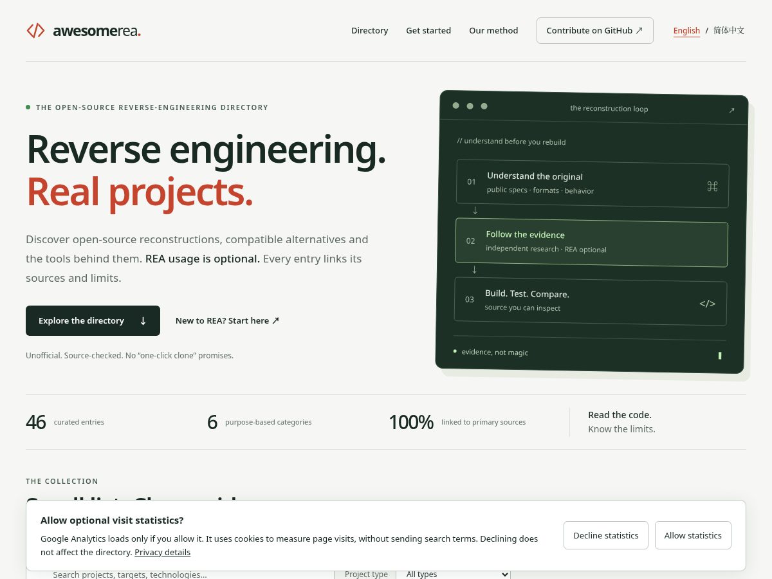772x579 pixels.
Task: Select the Understand the original step card
Action: point(593,185)
